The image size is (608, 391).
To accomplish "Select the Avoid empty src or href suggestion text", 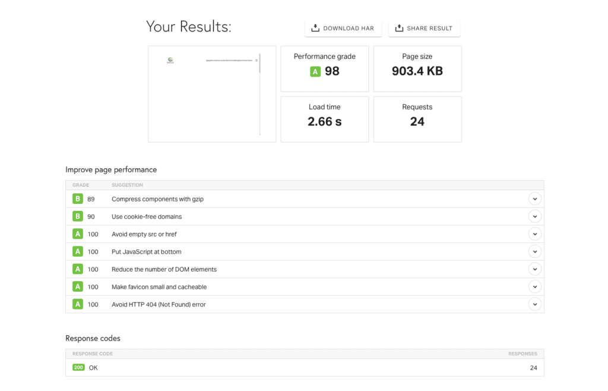I will pyautogui.click(x=145, y=234).
